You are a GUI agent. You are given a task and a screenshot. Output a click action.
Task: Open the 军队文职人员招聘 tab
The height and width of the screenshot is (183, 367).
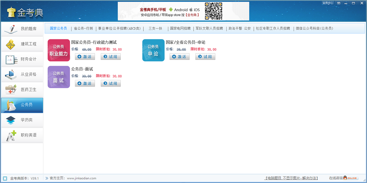[x=209, y=29]
